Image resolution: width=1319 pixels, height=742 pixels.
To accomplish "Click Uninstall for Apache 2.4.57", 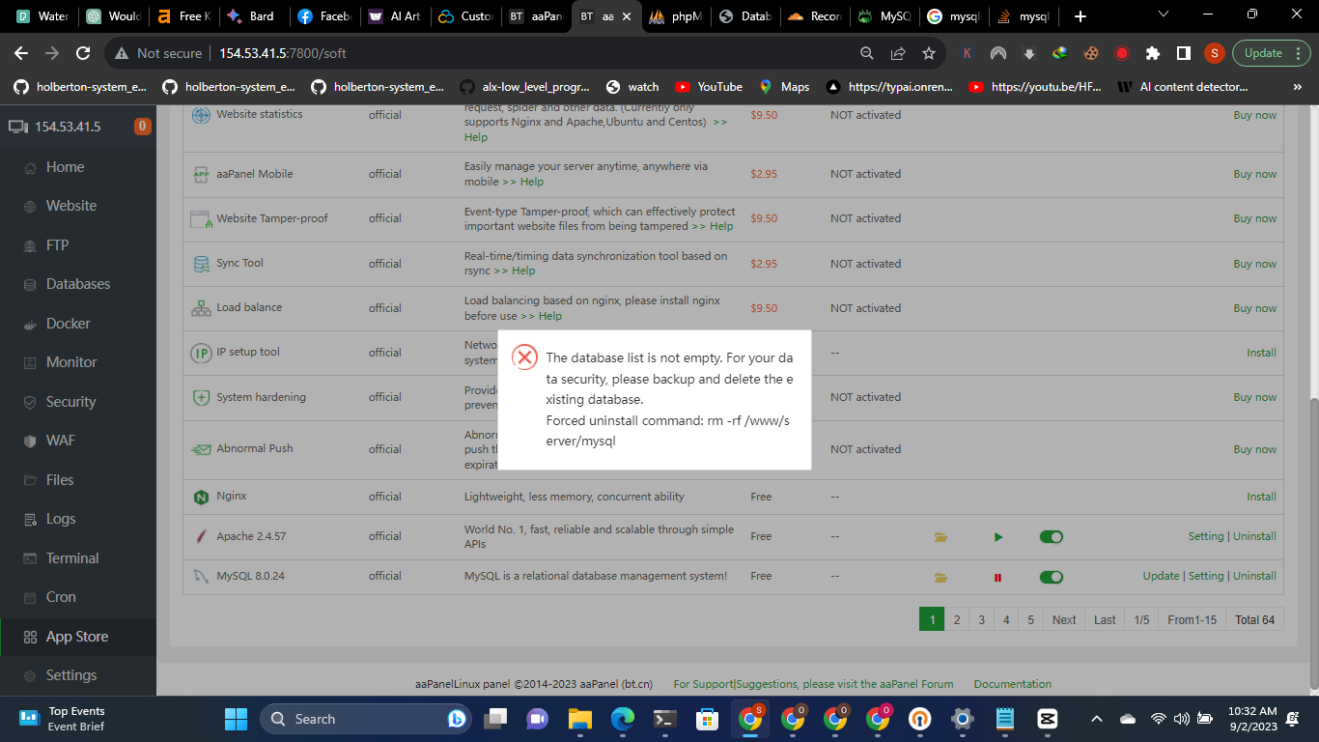I will pos(1254,536).
